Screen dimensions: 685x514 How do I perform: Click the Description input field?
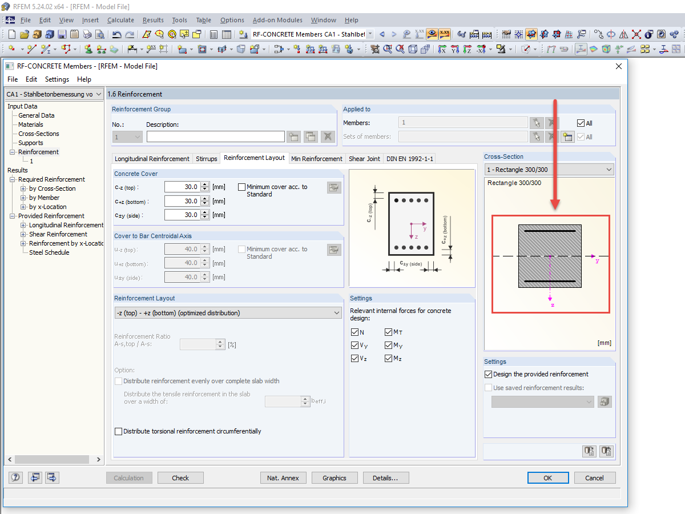[x=216, y=136]
